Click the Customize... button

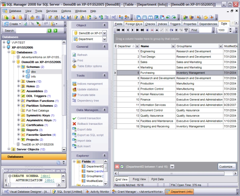pos(227,167)
